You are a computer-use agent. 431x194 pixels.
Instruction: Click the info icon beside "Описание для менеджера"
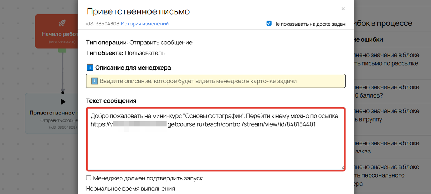pos(90,67)
